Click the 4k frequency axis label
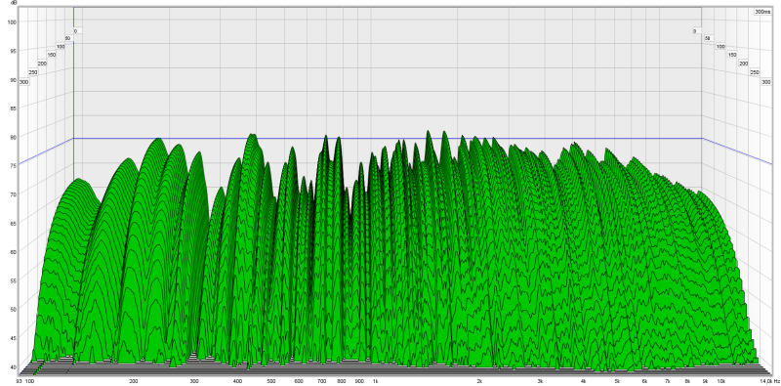Viewport: 781px width, 386px height. (583, 381)
